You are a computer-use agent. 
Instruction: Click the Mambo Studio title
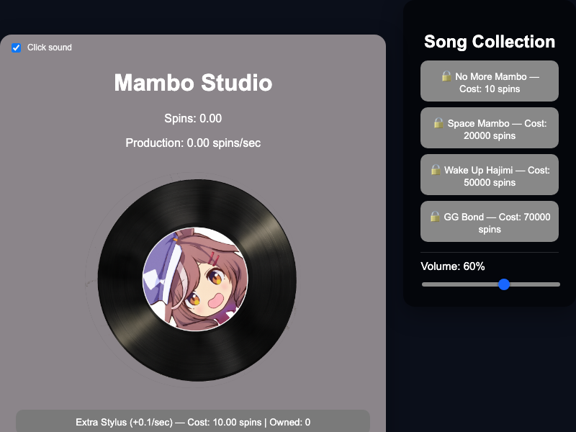pyautogui.click(x=193, y=83)
